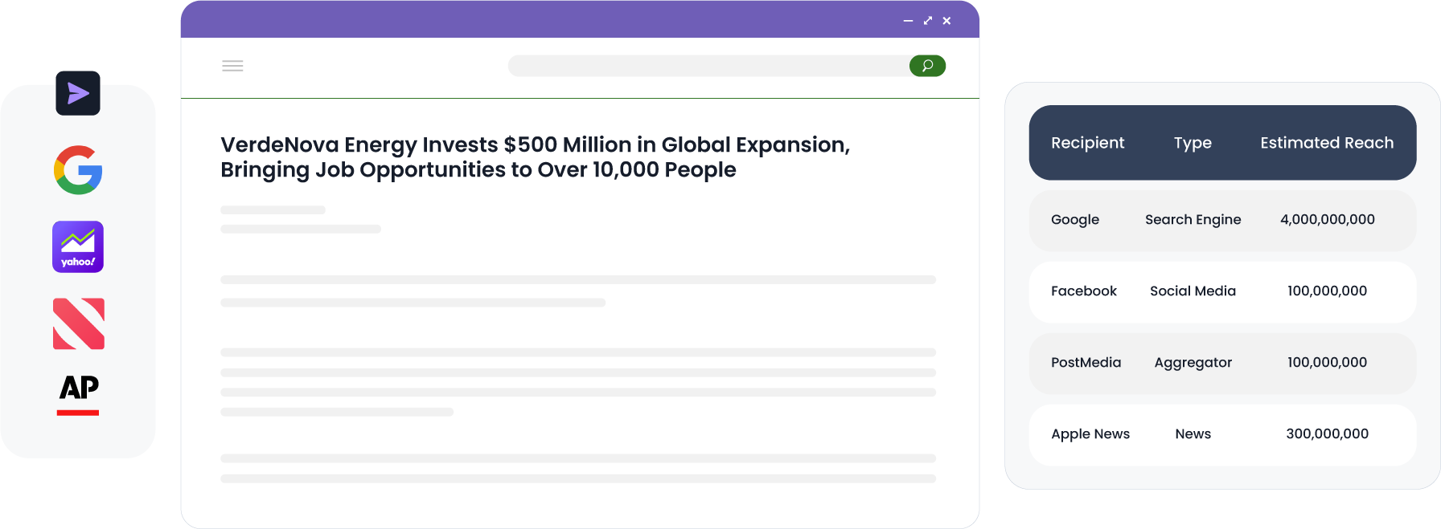Select the Apple News recipient cell
Viewport: 1441px width, 529px height.
1090,434
